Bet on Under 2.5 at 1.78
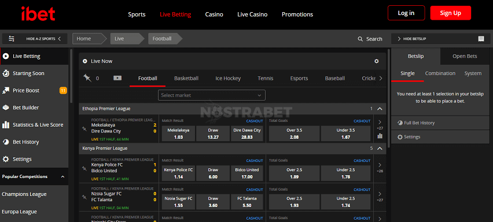 pyautogui.click(x=345, y=173)
